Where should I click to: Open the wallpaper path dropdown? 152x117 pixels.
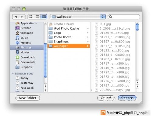pos(78,17)
